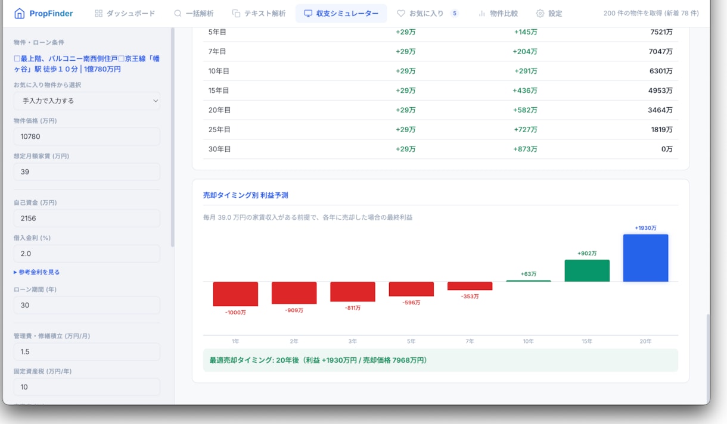Click the green 15年 bar of +902万

pyautogui.click(x=587, y=271)
